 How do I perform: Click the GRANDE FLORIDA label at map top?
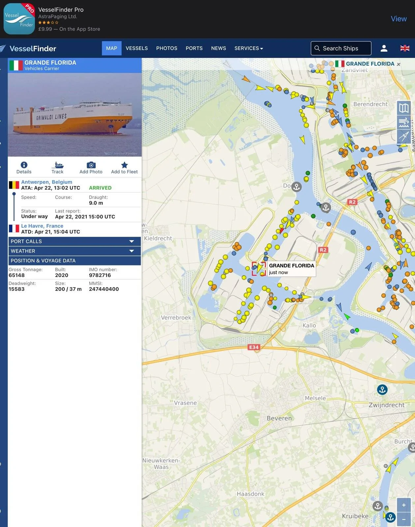pos(370,64)
